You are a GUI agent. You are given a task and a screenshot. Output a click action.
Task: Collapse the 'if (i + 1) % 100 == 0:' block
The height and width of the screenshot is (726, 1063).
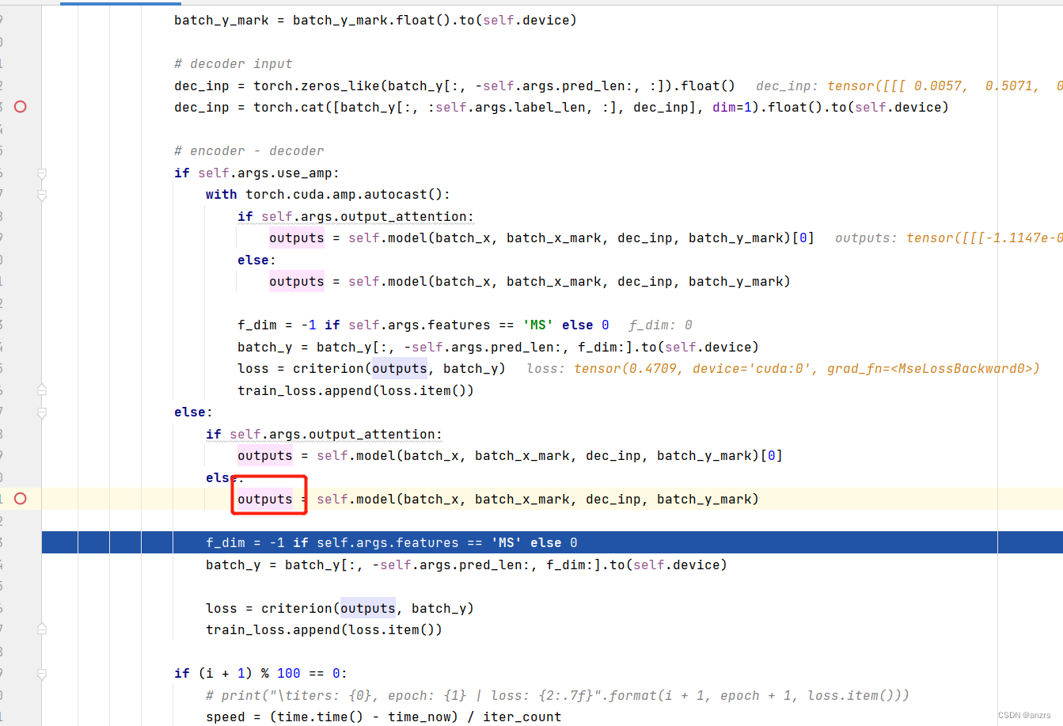point(42,674)
